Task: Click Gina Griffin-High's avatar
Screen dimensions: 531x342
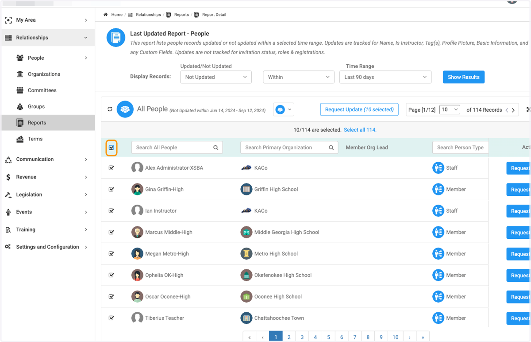Action: click(x=137, y=189)
